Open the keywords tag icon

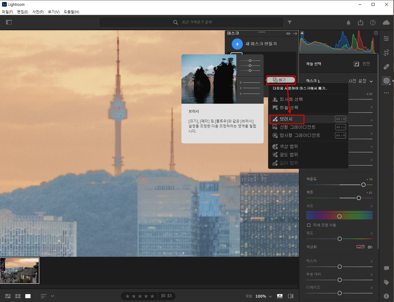point(386,282)
